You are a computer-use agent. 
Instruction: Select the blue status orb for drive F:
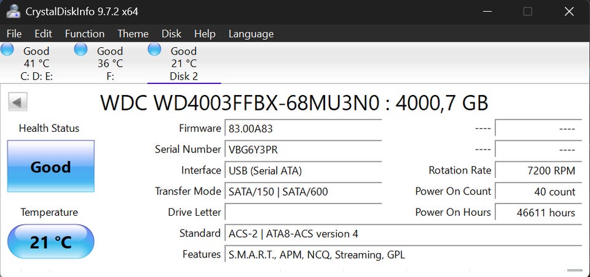(x=81, y=50)
